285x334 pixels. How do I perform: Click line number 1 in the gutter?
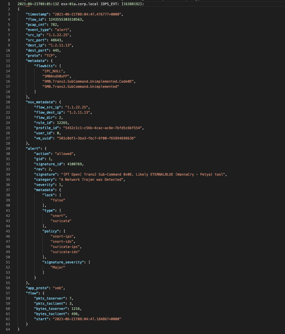tap(8, 4)
